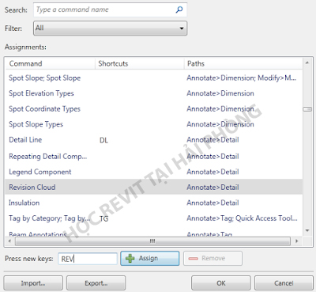The image size is (316, 292).
Task: Open the Export... dialog
Action: [96, 283]
